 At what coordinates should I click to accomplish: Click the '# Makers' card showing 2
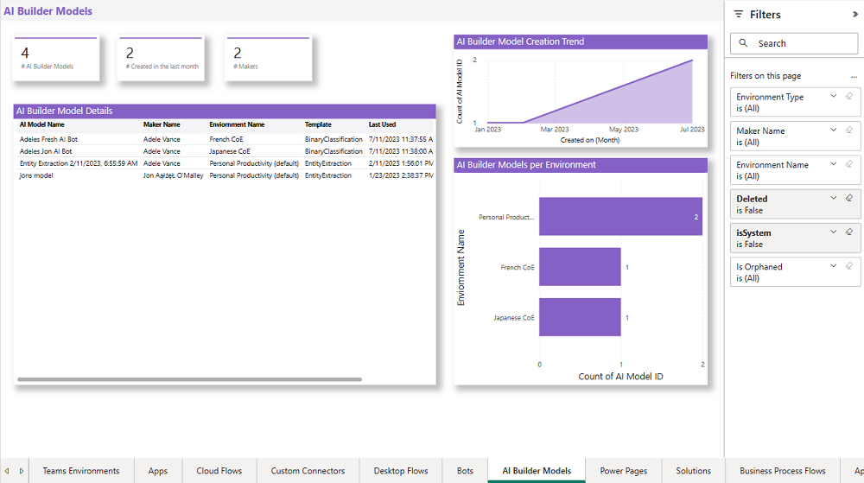click(269, 59)
